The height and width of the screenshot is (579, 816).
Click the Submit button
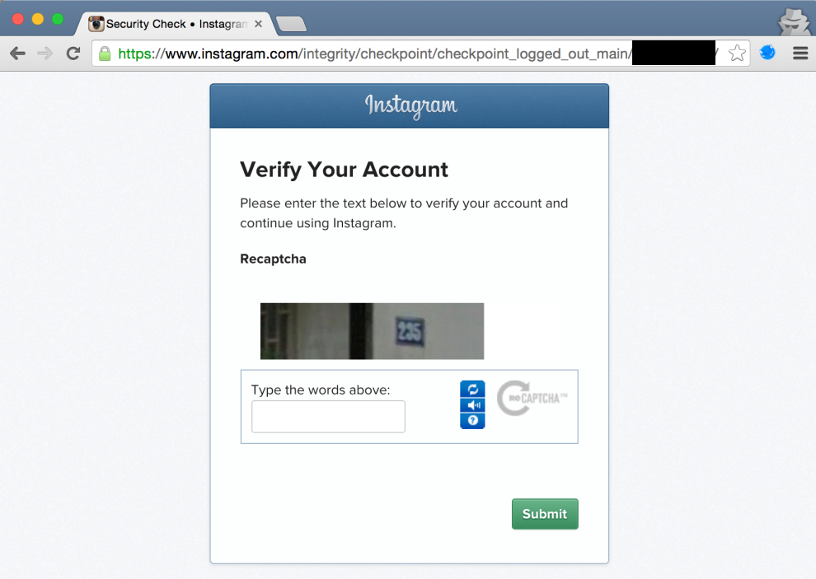pos(545,514)
